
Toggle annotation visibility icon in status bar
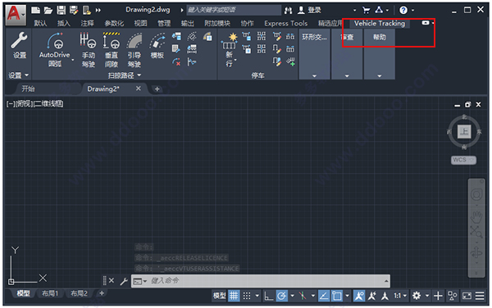click(359, 296)
